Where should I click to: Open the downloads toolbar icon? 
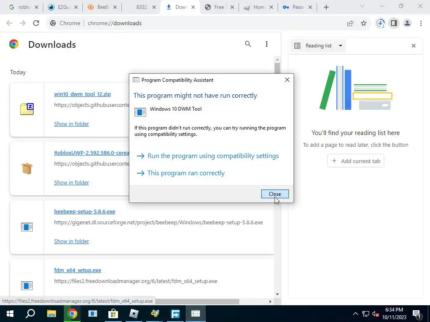(380, 23)
